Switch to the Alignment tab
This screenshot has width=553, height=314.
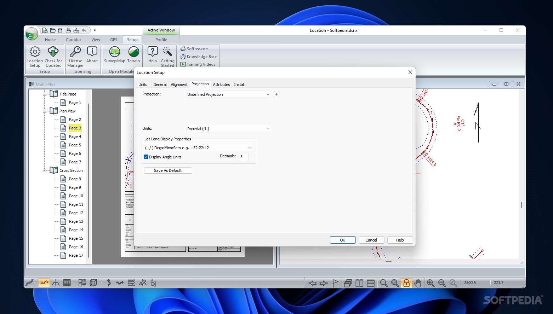[x=179, y=85]
